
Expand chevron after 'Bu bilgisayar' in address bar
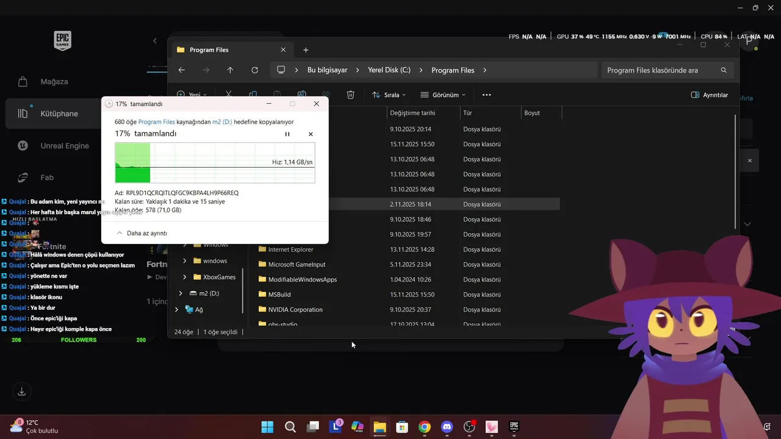pyautogui.click(x=358, y=70)
